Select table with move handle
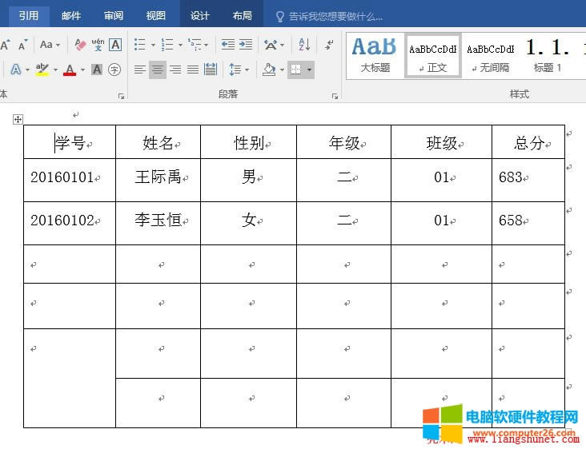The width and height of the screenshot is (586, 449). pos(18,119)
